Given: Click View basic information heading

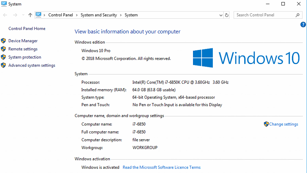Looking at the screenshot, I should pos(127,32).
